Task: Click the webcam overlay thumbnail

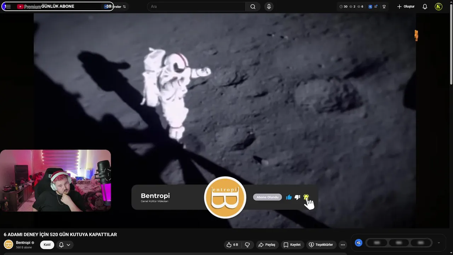Action: point(56,181)
